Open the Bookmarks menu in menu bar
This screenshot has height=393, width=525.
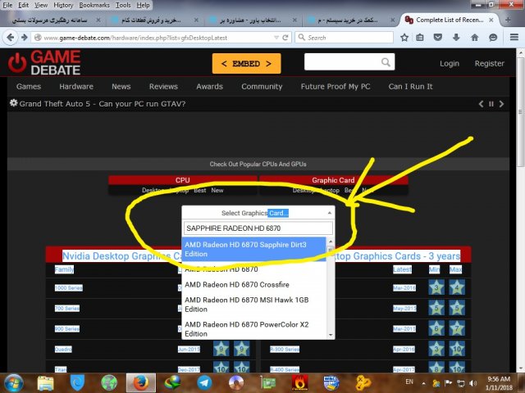94,5
